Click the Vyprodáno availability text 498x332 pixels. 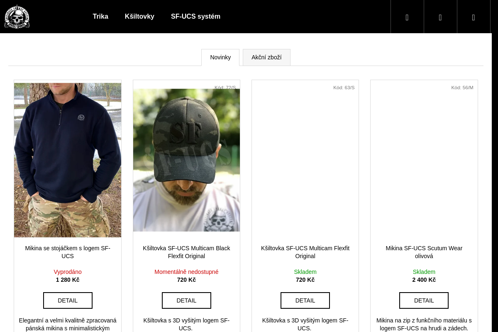[x=68, y=272]
